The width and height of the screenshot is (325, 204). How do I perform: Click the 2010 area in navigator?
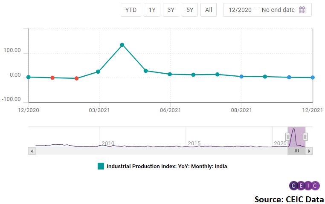pos(108,143)
